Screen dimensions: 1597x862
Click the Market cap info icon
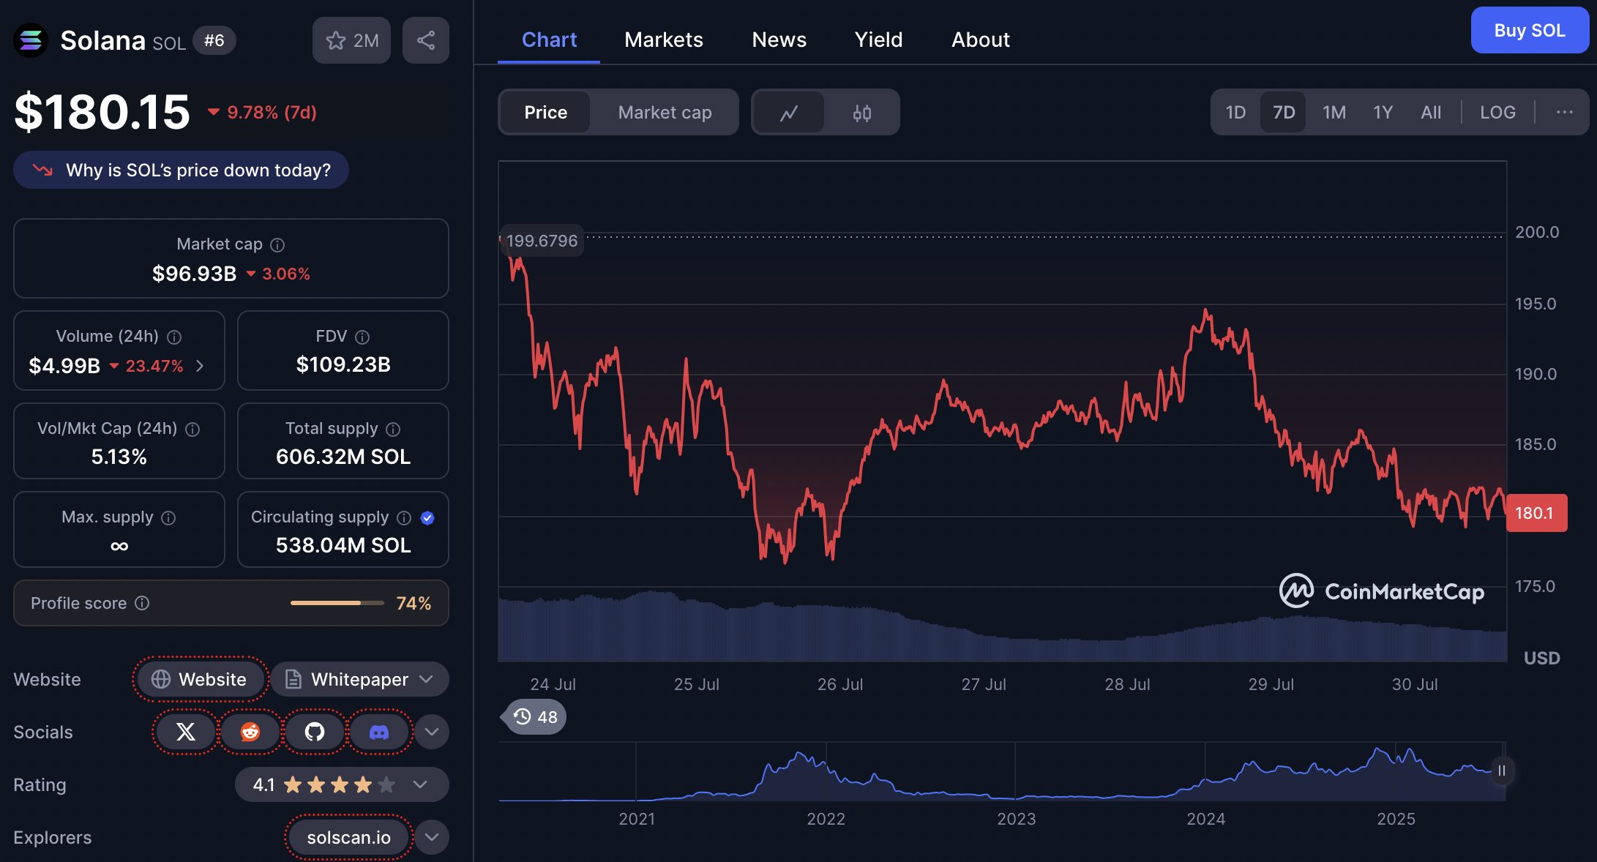(x=277, y=245)
